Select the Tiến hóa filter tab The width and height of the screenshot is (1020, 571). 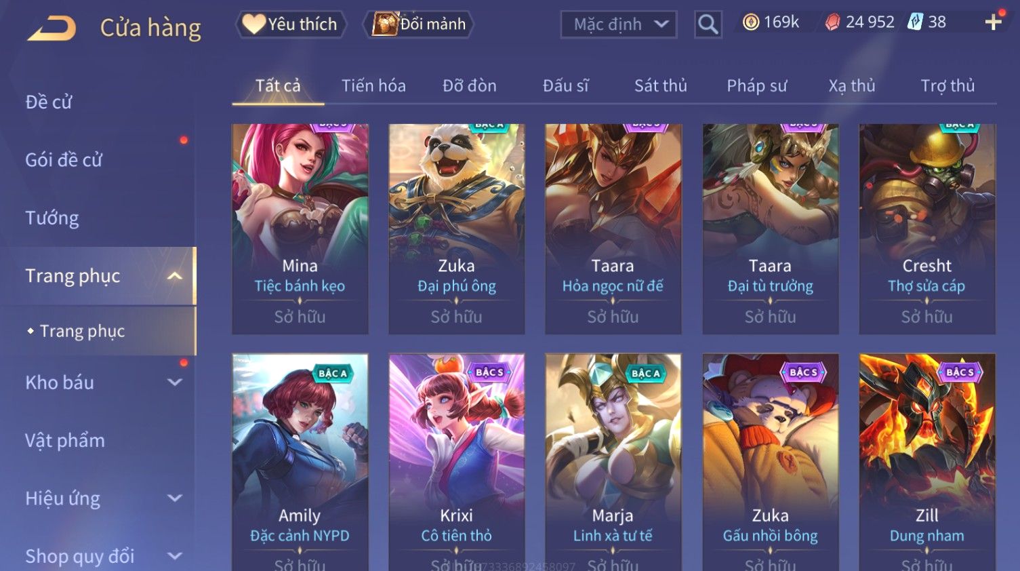[373, 85]
